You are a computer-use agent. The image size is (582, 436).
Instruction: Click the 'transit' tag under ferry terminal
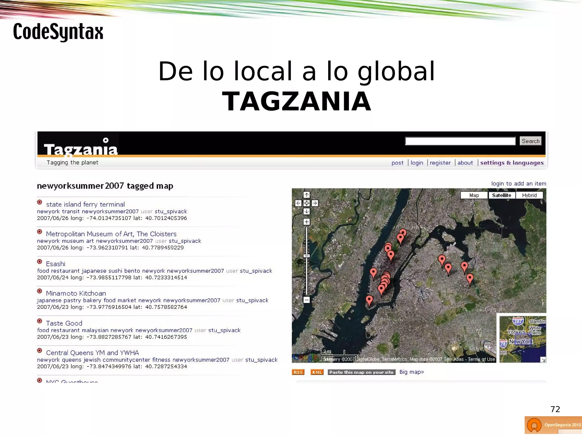[71, 211]
